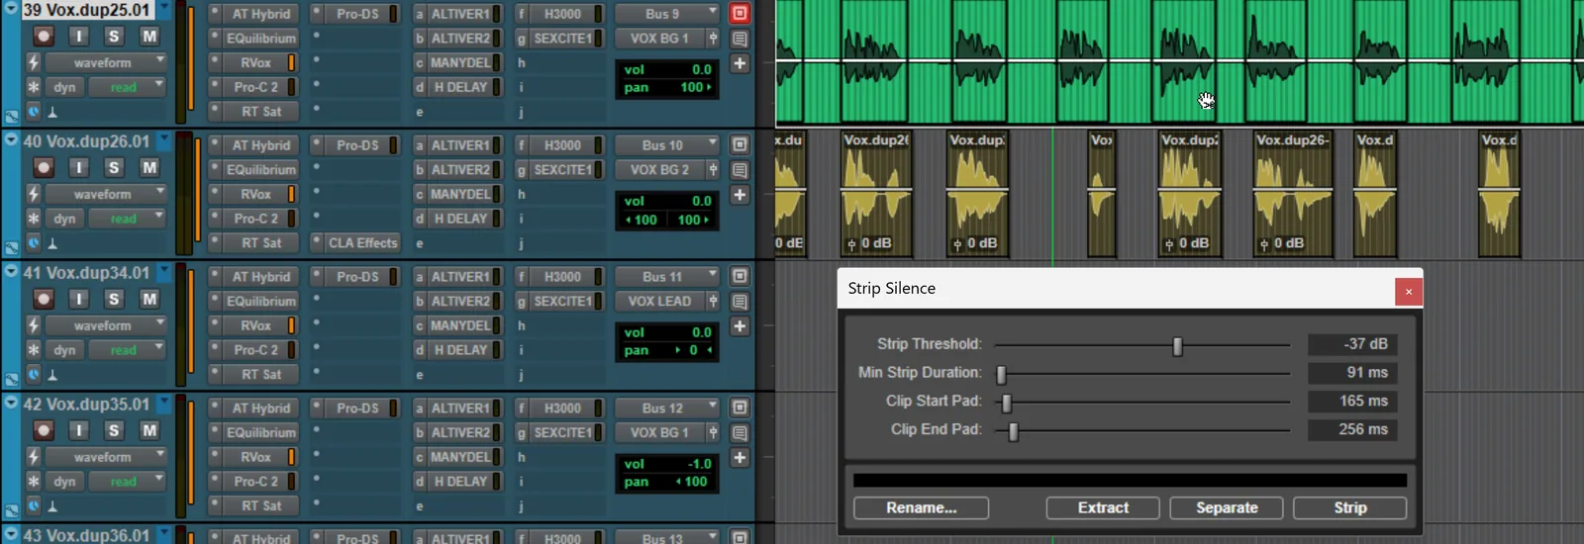This screenshot has width=1584, height=544.
Task: Click the Clip End Pad slider handle
Action: click(1013, 431)
